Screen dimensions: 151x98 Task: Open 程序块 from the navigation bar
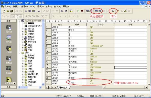[x=9, y=29]
